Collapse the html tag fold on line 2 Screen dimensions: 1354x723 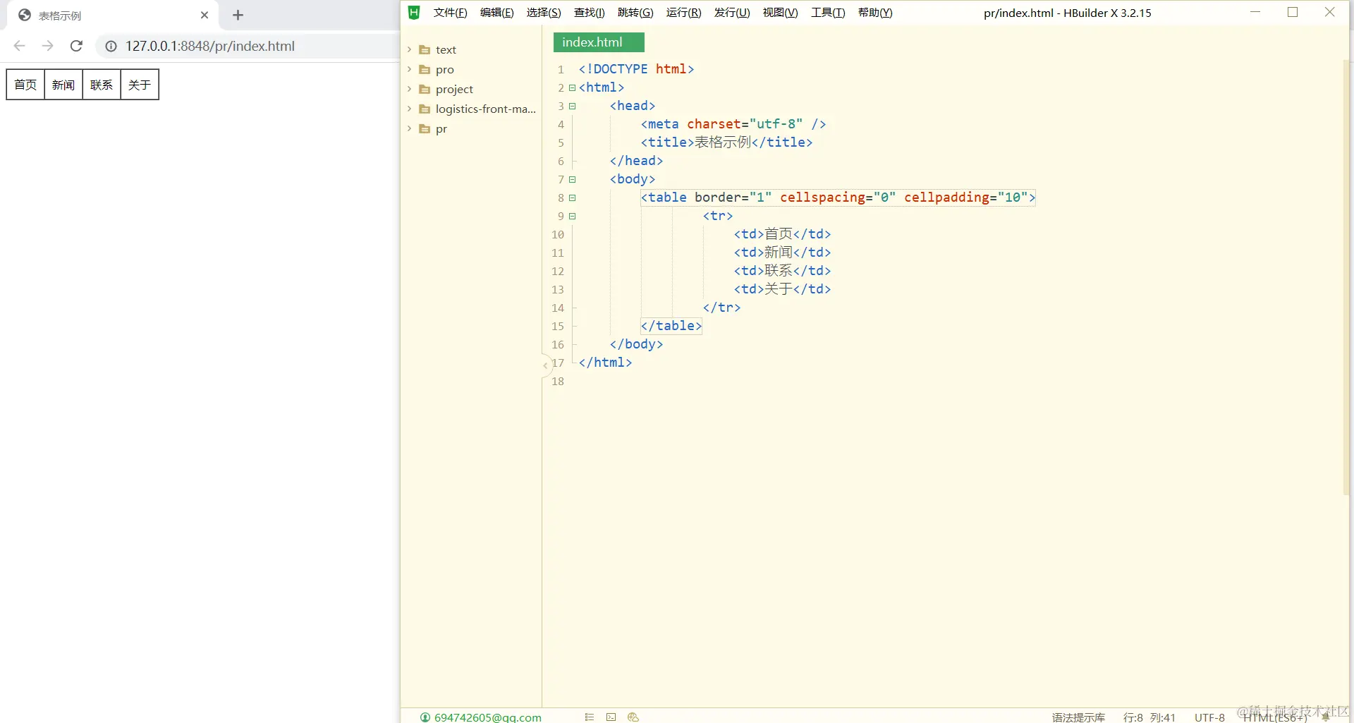point(572,87)
